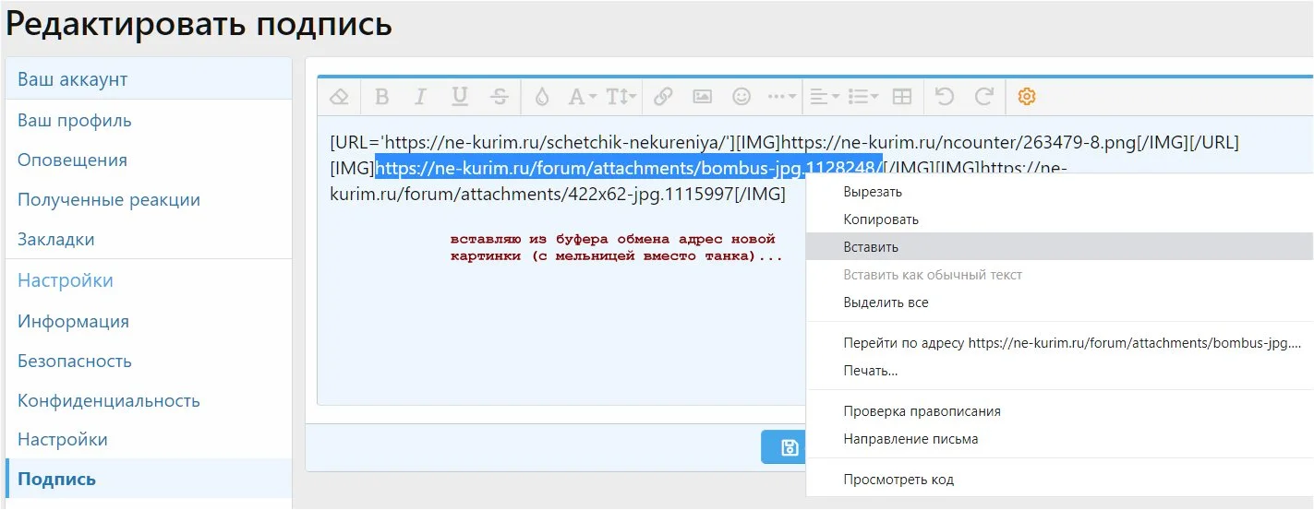Open the more insert options dropdown
Image resolution: width=1314 pixels, height=510 pixels.
point(782,96)
